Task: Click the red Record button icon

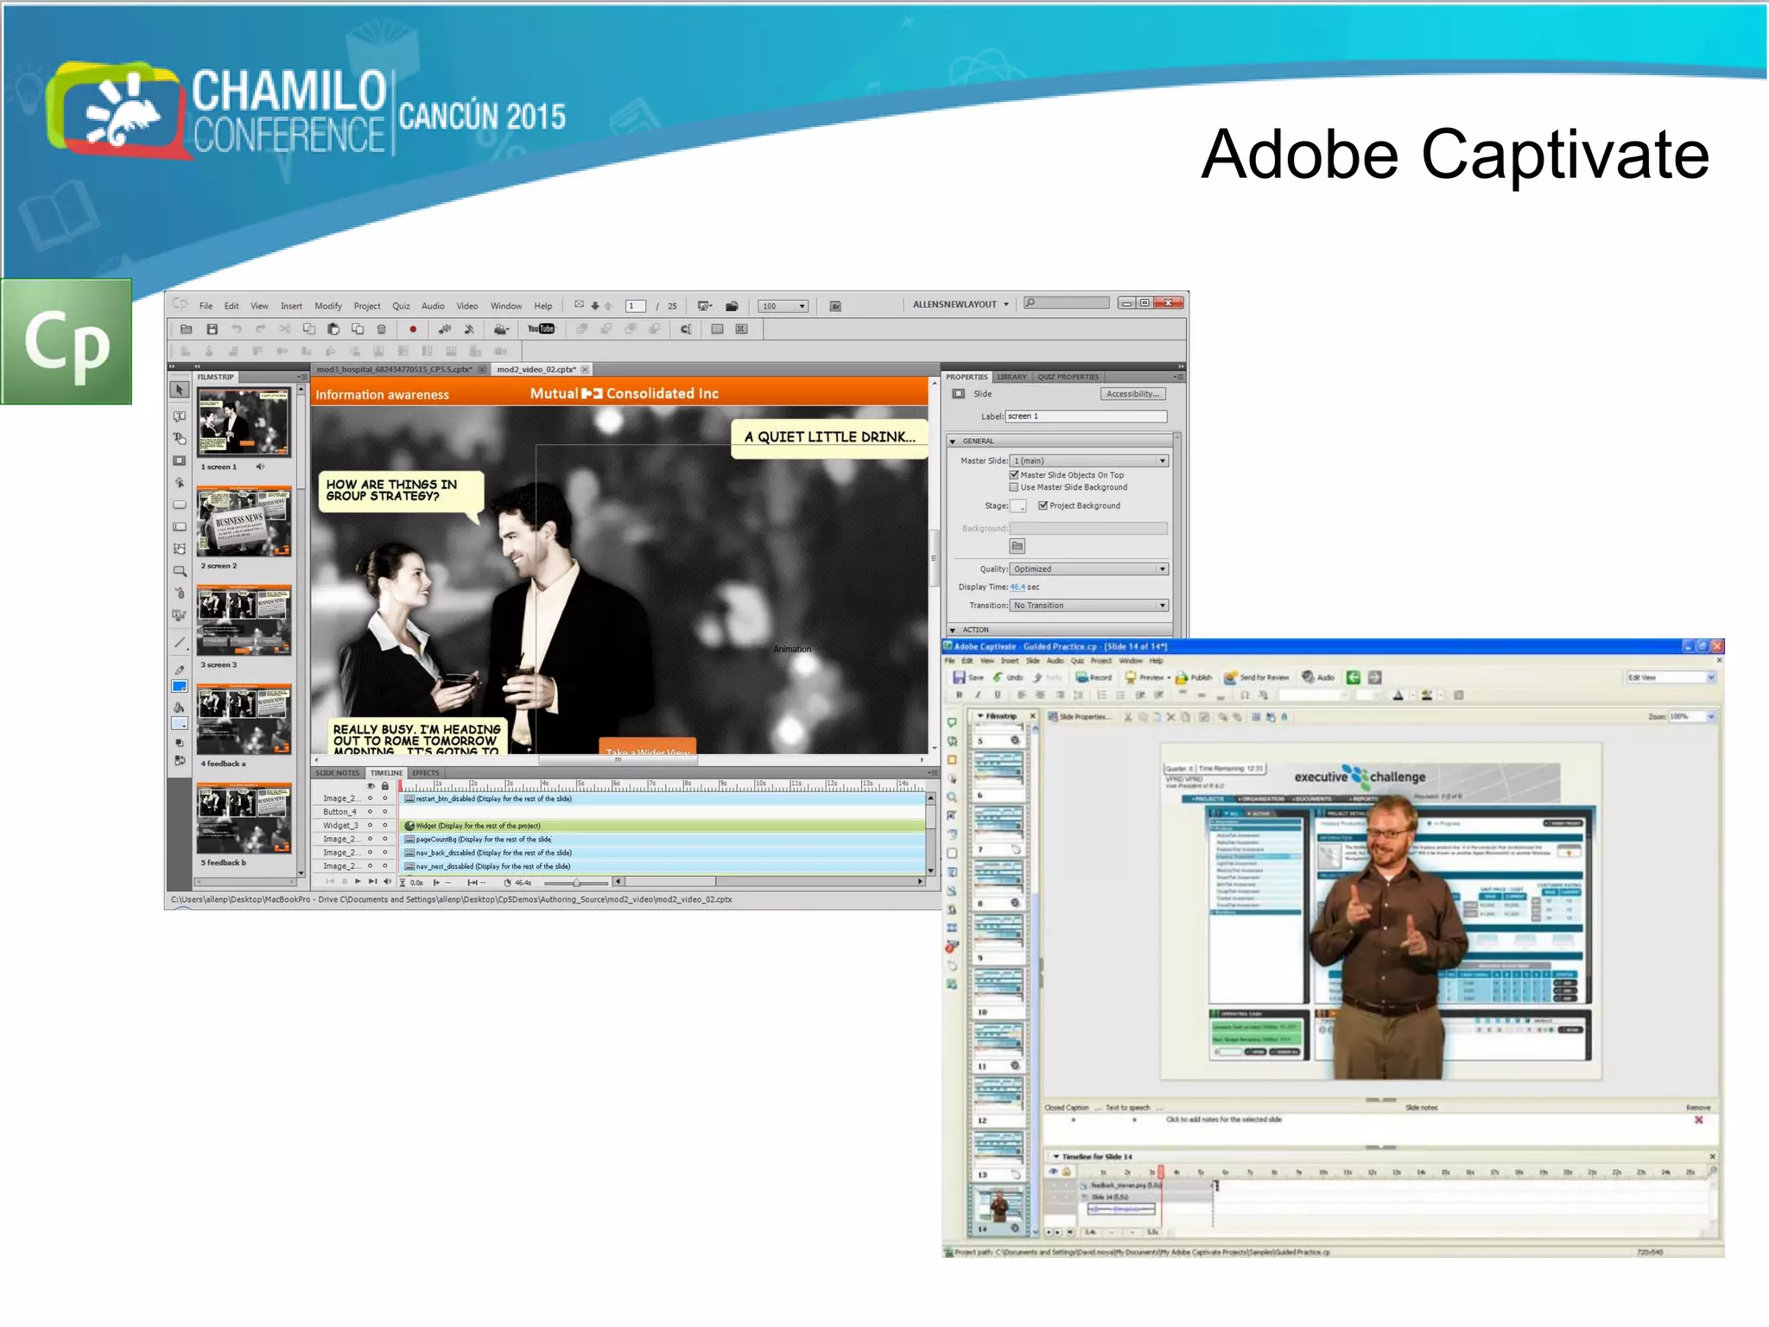Action: [x=413, y=329]
